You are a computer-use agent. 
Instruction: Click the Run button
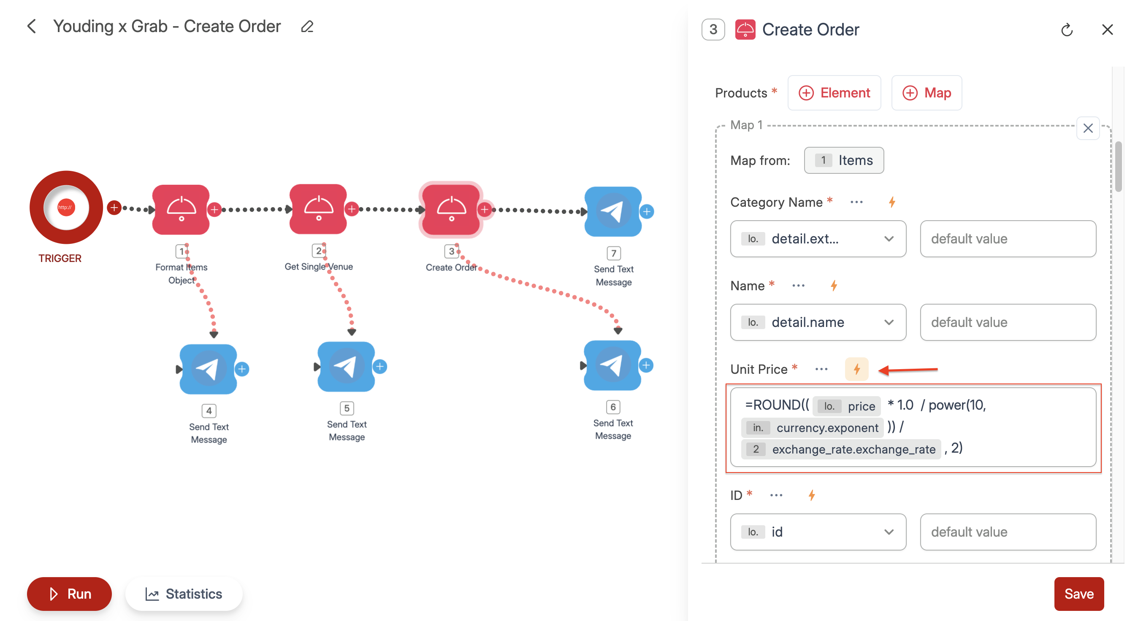70,593
